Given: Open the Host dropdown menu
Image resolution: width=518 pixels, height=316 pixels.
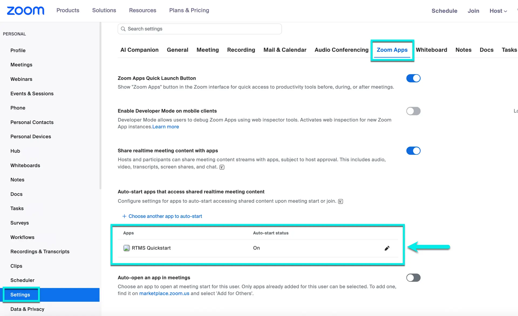Looking at the screenshot, I should (498, 11).
